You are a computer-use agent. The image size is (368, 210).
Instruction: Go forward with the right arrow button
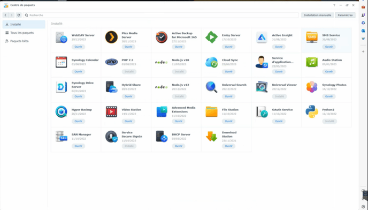click(x=12, y=15)
